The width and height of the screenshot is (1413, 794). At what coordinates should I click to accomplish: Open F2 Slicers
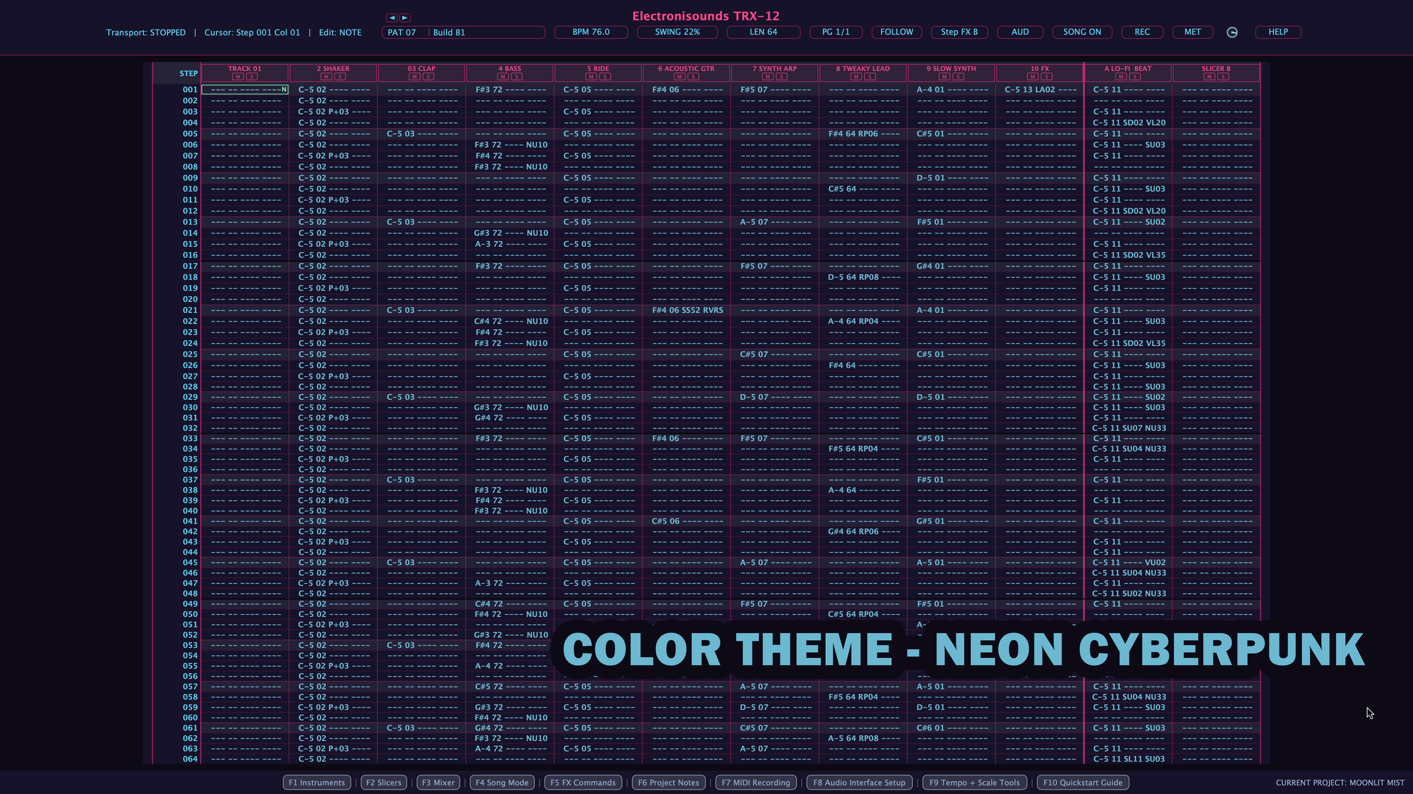pyautogui.click(x=383, y=782)
